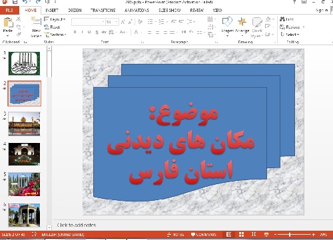Switch to the TRANSITIONS tab

[x=103, y=11]
